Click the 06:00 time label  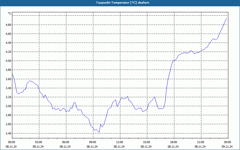point(65,142)
